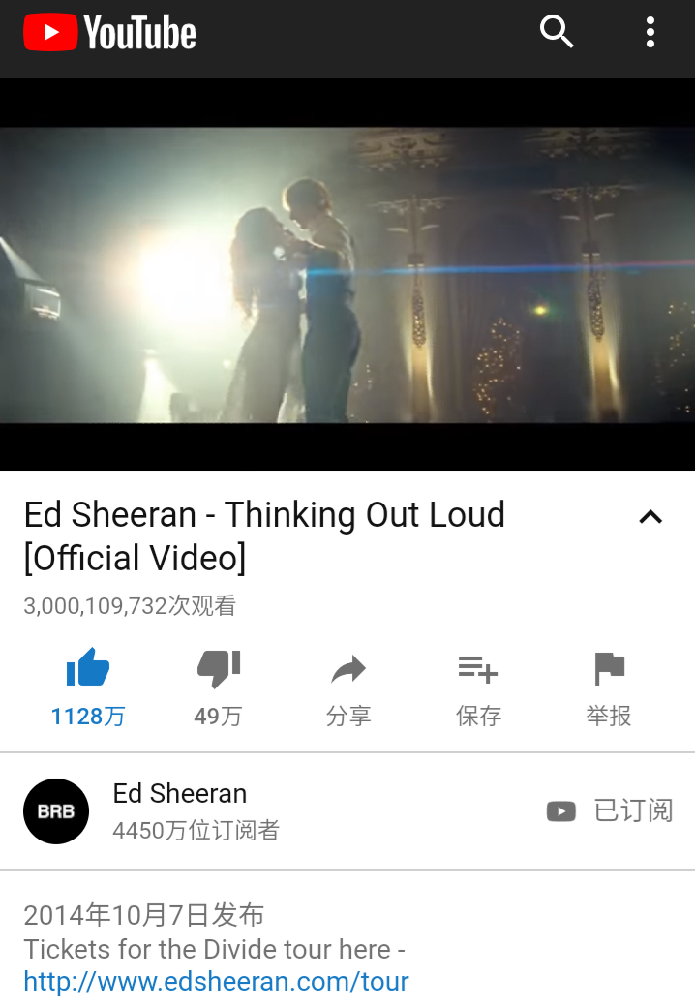
Task: Open the Ed Sheeran BRB channel avatar
Action: 56,811
